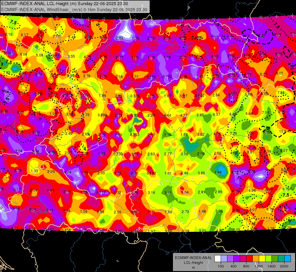Click the wind shear value 3.66
Screen dimensions: 296x272
(168, 231)
